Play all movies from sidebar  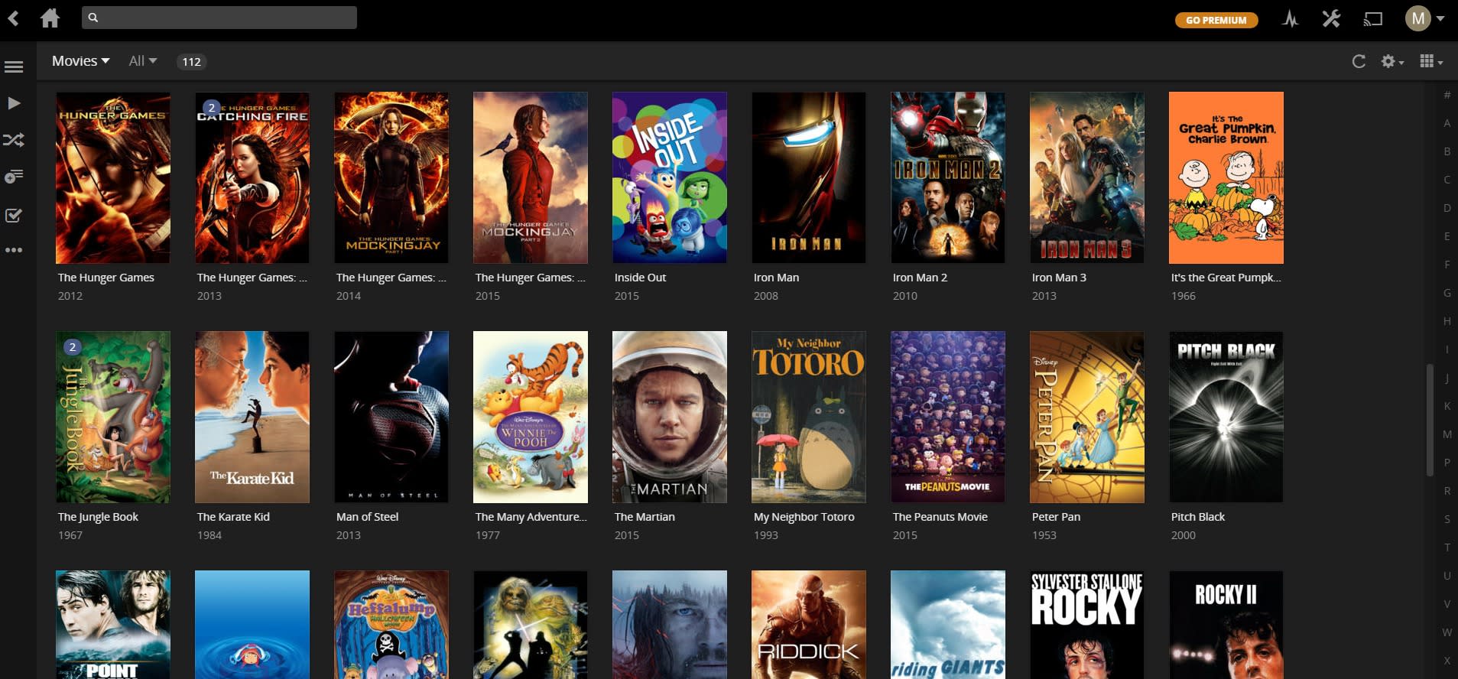[14, 103]
